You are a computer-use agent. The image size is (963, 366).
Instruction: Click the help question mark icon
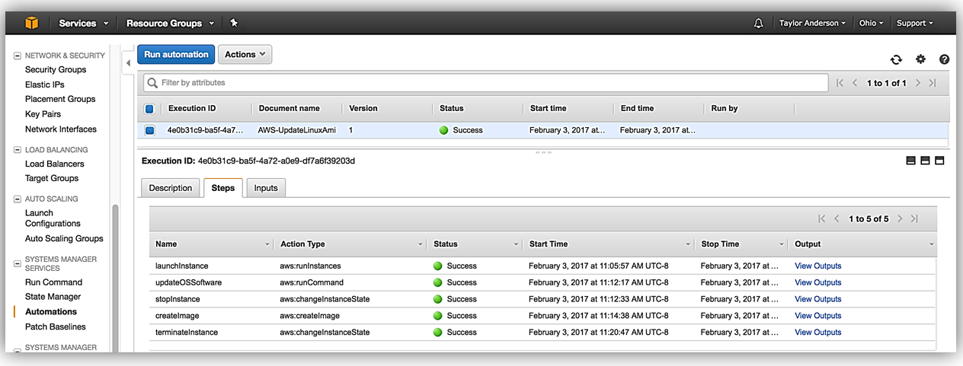coord(944,59)
